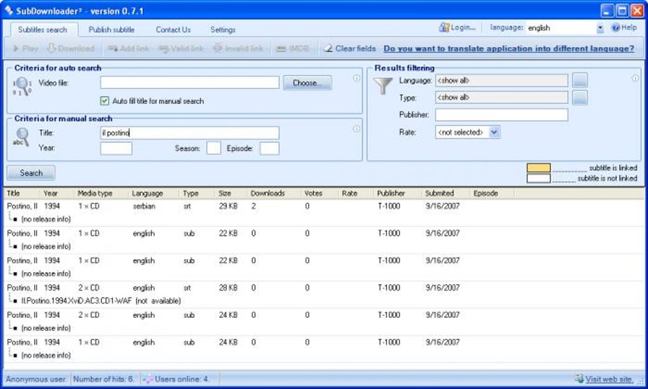Click the Episode column header in results
This screenshot has width=648, height=389.
(x=492, y=193)
